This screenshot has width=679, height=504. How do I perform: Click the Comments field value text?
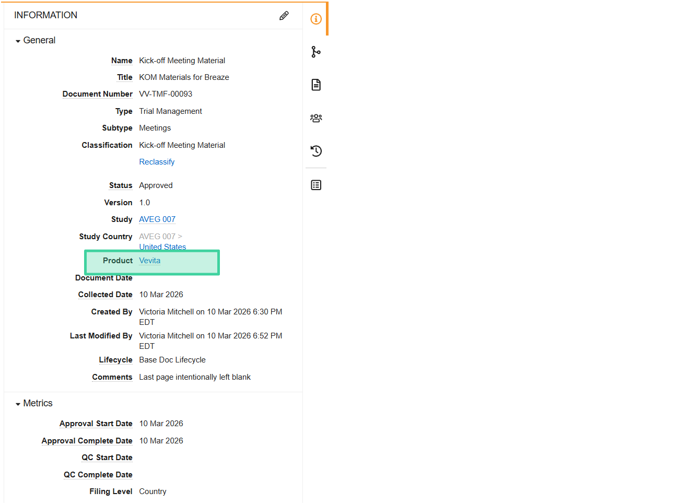click(195, 377)
